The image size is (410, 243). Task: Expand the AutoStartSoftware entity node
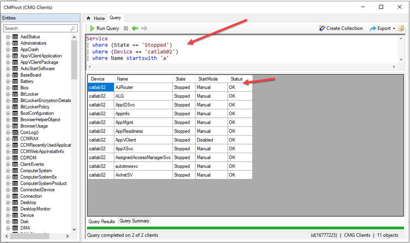click(8, 69)
